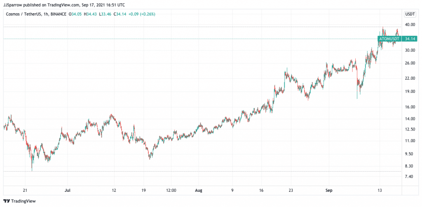
Task: Click the Aug label on time axis
Action: point(198,191)
